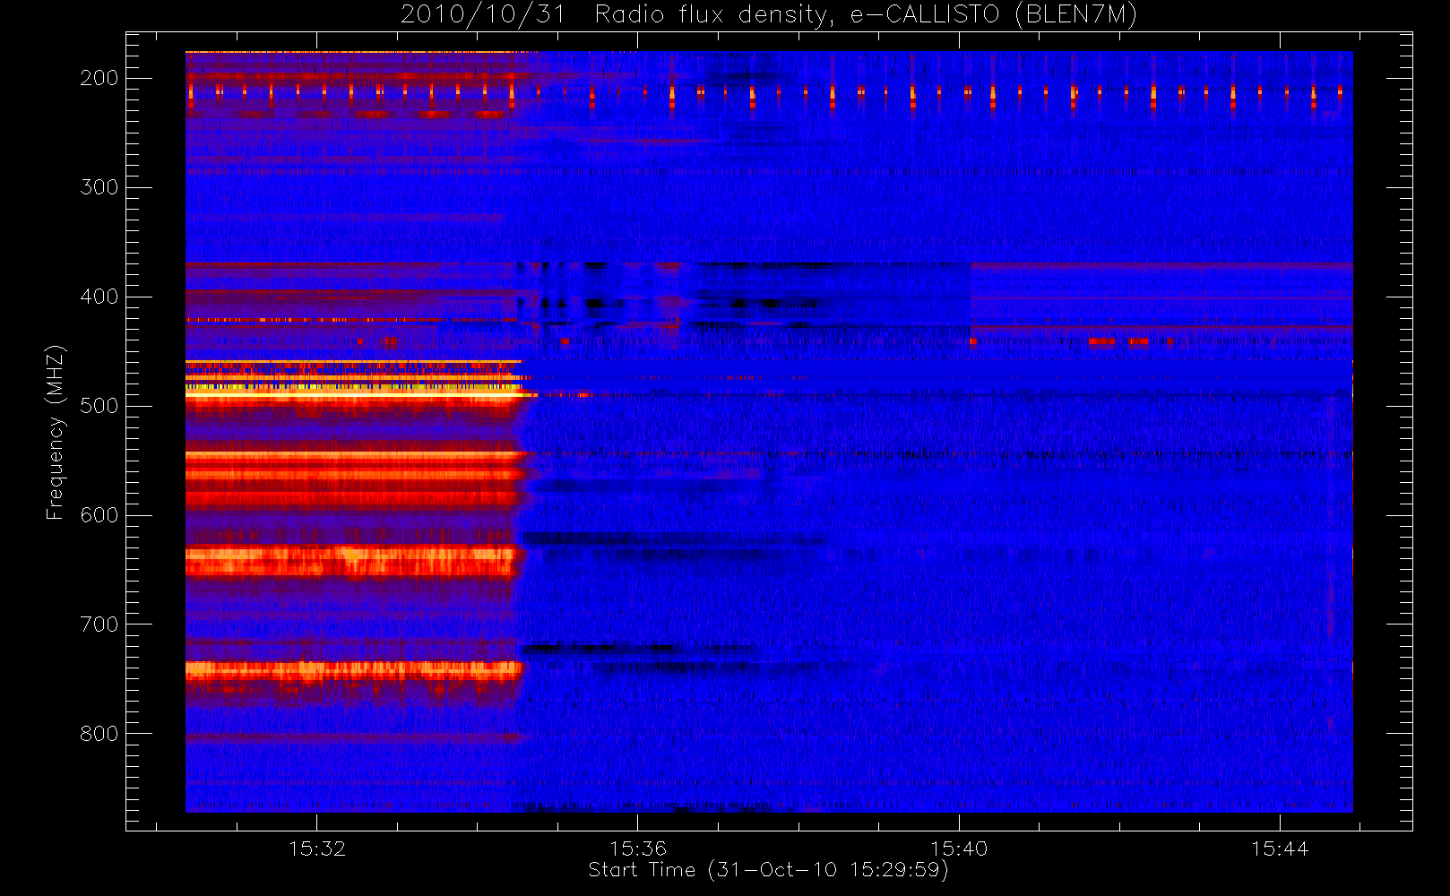Click the 15:40 time tick label

(x=959, y=849)
